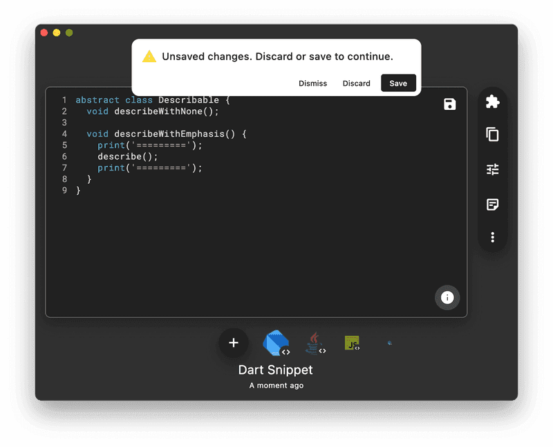553x447 pixels.
Task: Select the JavaScript snippet thumbnail
Action: point(353,341)
